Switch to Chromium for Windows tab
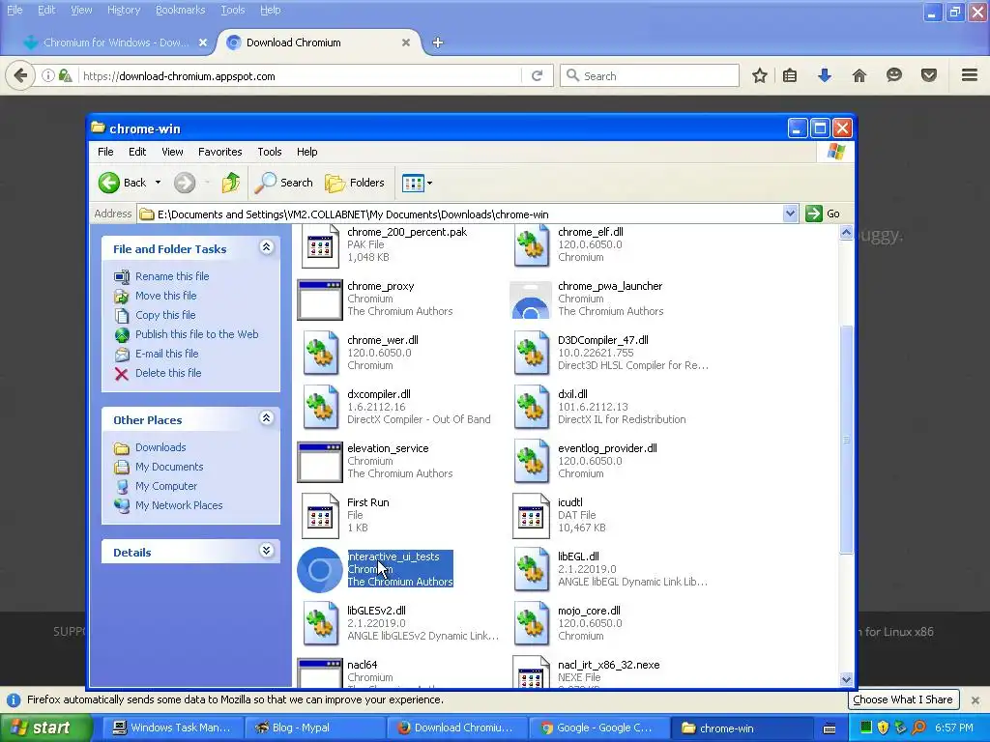Screen dimensions: 990x742 click(x=115, y=43)
